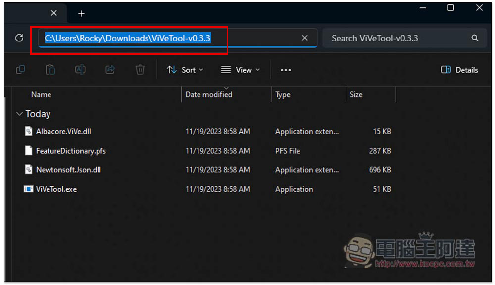Collapse the Today group
This screenshot has width=495, height=285.
pyautogui.click(x=20, y=114)
